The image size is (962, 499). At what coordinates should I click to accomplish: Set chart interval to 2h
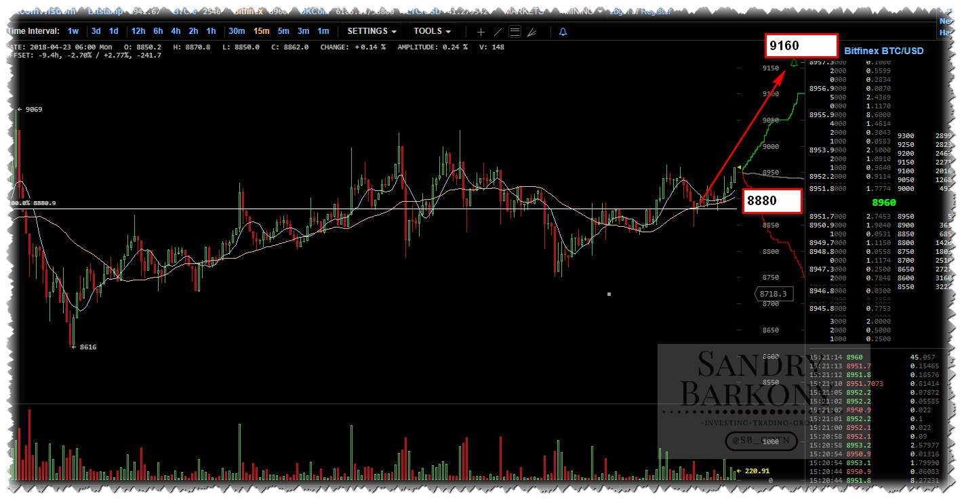pos(193,31)
